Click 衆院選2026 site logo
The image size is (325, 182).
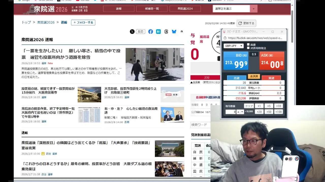point(45,9)
